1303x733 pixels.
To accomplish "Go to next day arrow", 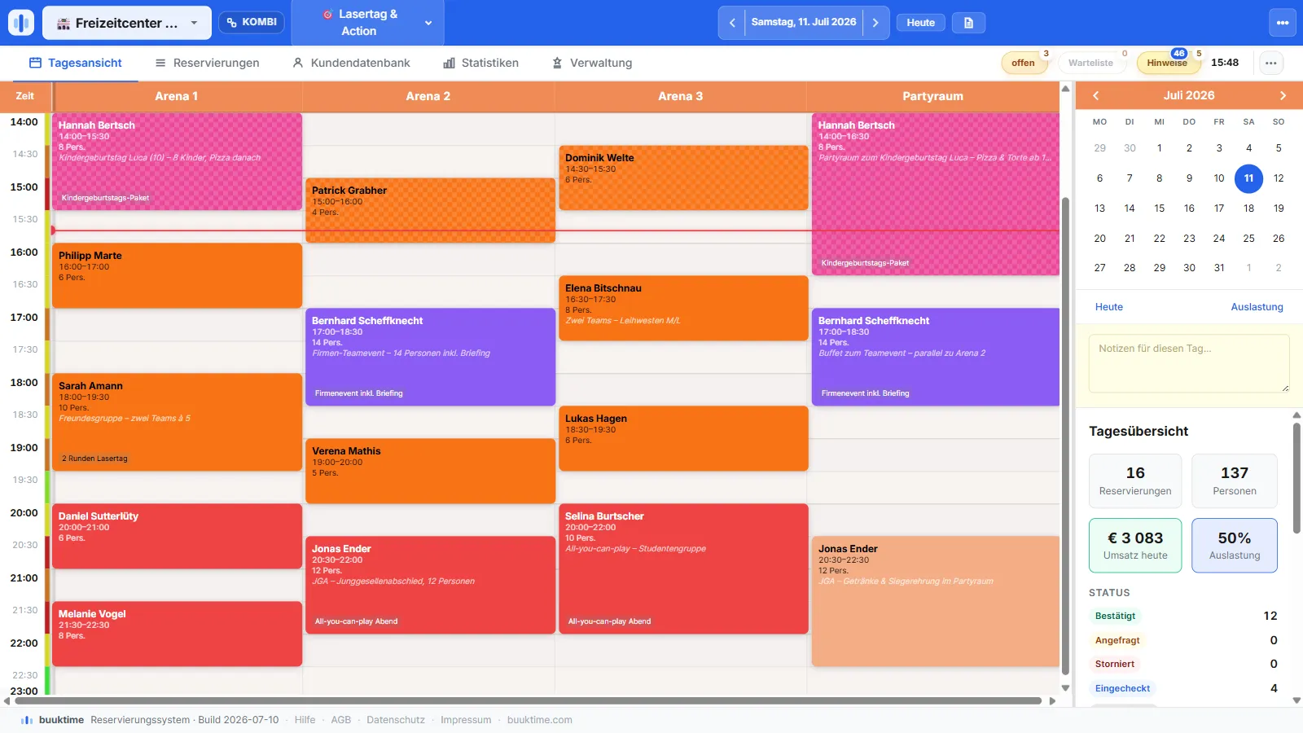I will (x=875, y=23).
